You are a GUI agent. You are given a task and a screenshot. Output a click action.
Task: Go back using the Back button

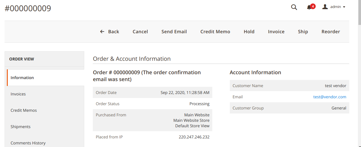pyautogui.click(x=109, y=32)
